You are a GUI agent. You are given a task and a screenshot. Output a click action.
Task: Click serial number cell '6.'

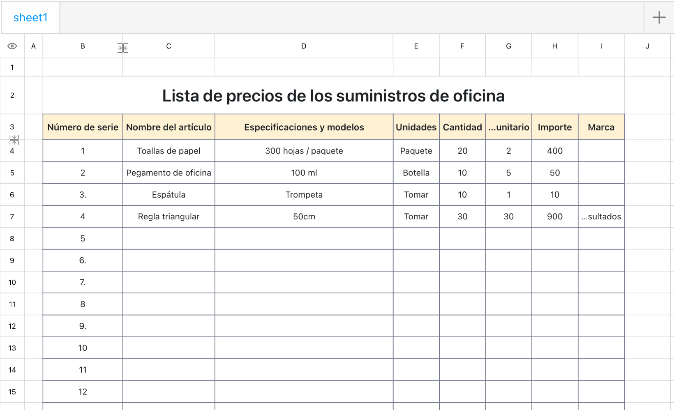(83, 260)
